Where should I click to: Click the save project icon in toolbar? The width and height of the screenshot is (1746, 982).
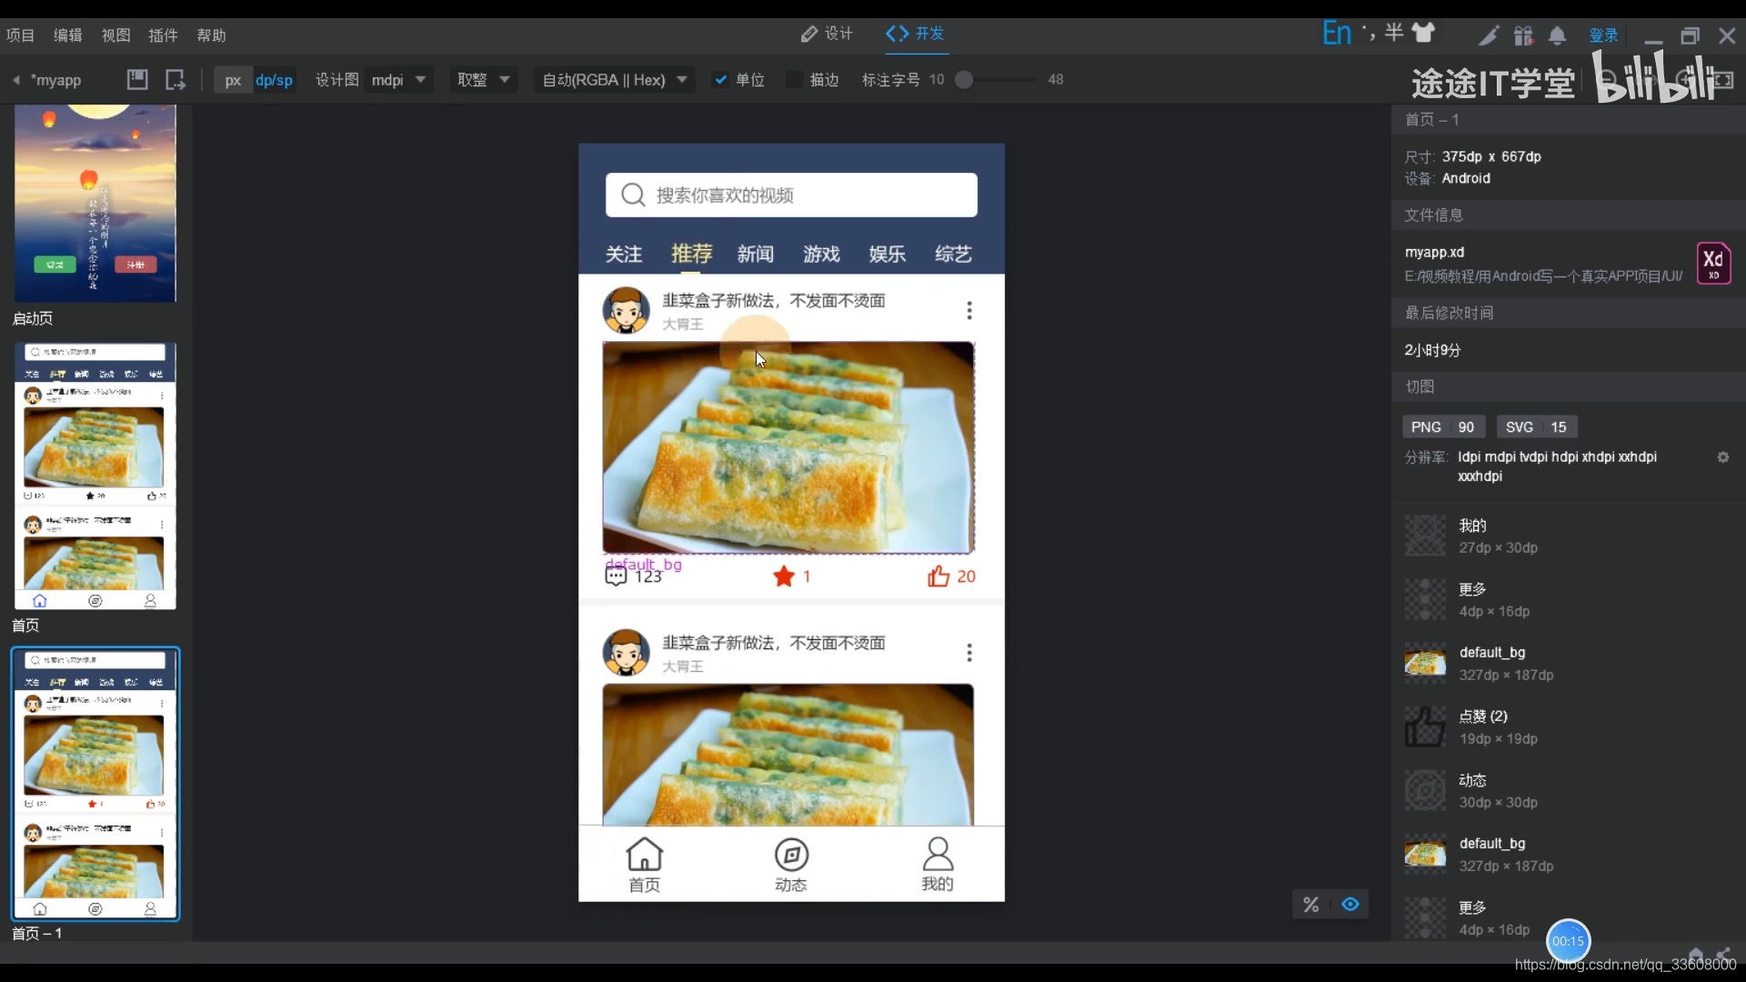(x=137, y=80)
